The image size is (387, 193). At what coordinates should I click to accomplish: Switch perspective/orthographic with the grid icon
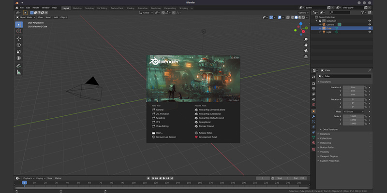pos(306,56)
